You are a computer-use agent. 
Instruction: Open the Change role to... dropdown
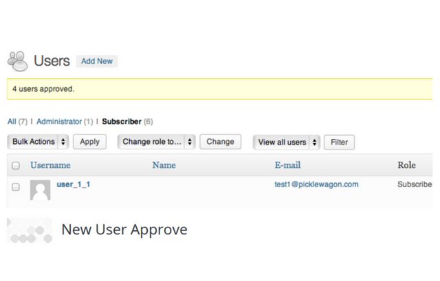156,142
